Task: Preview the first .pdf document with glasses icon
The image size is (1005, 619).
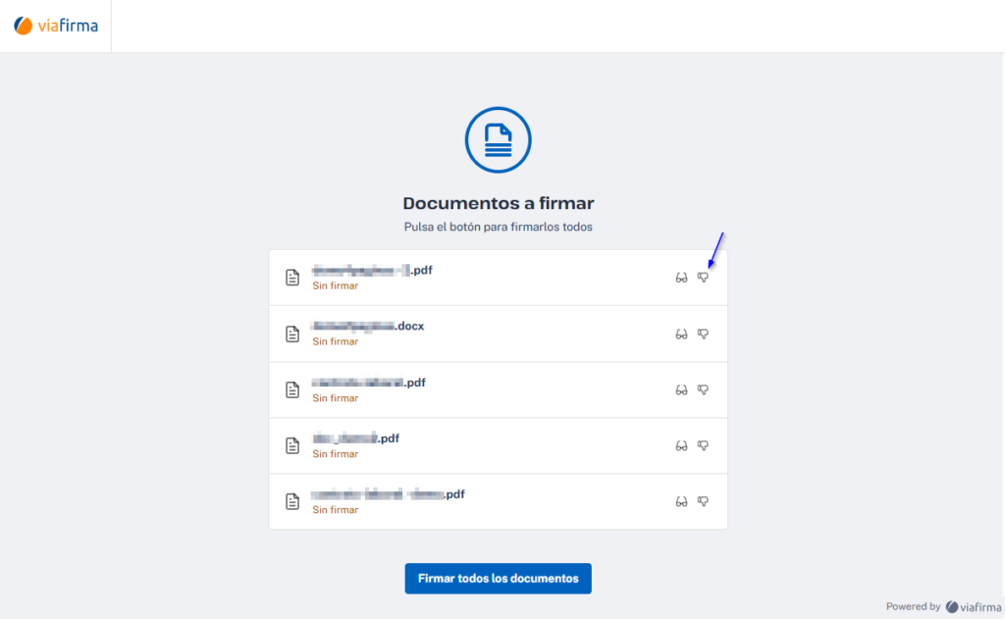Action: 681,278
